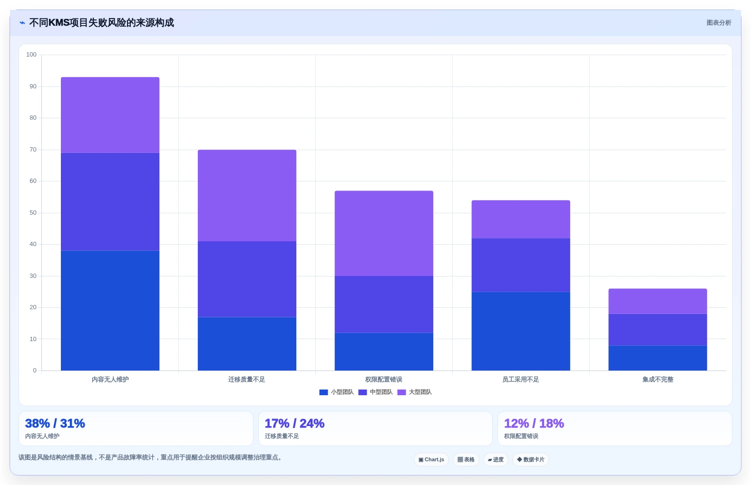Click the 大型团队 segment of the 迁移质量不足 bar
Screen dimensions: 751x485
pyautogui.click(x=247, y=195)
